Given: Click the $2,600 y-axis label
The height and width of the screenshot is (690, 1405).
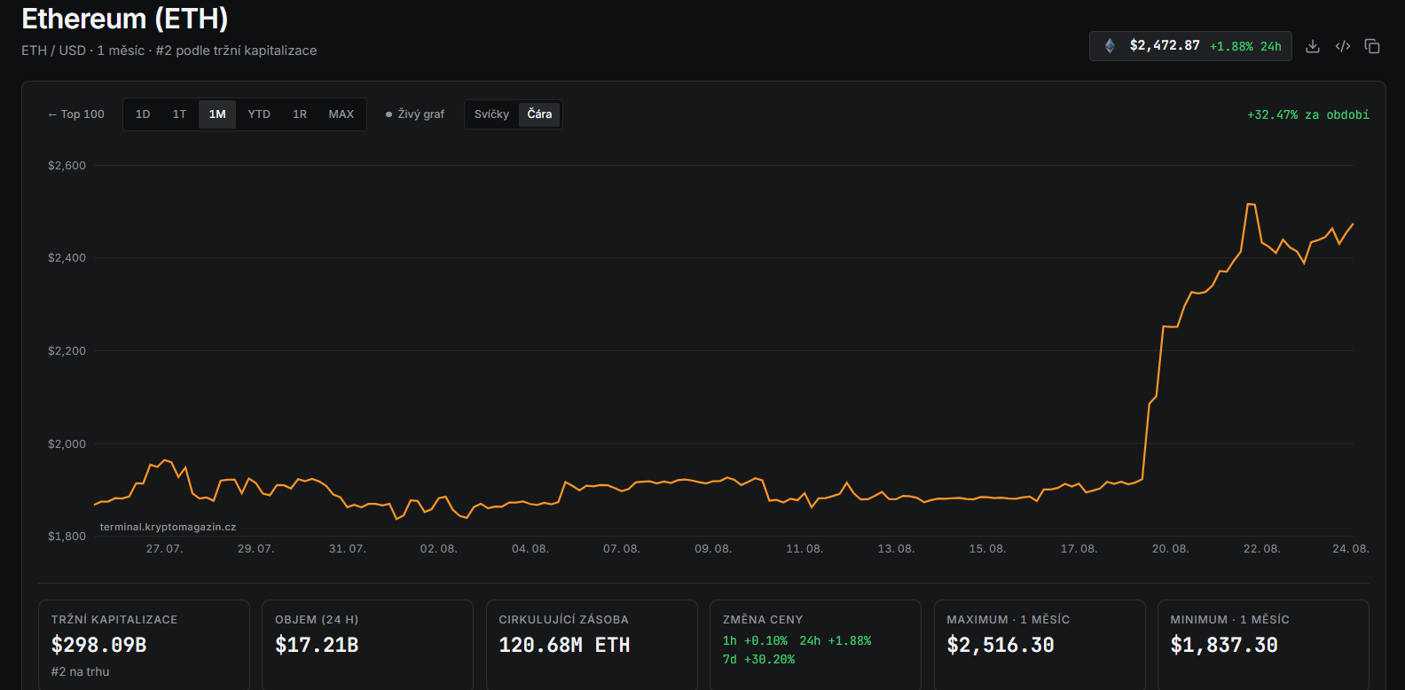Looking at the screenshot, I should coord(67,166).
